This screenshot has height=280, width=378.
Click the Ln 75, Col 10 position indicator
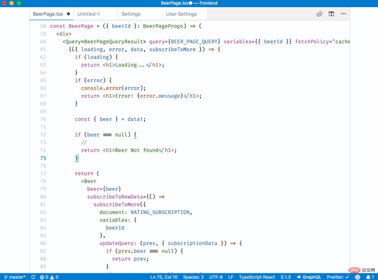(164, 277)
